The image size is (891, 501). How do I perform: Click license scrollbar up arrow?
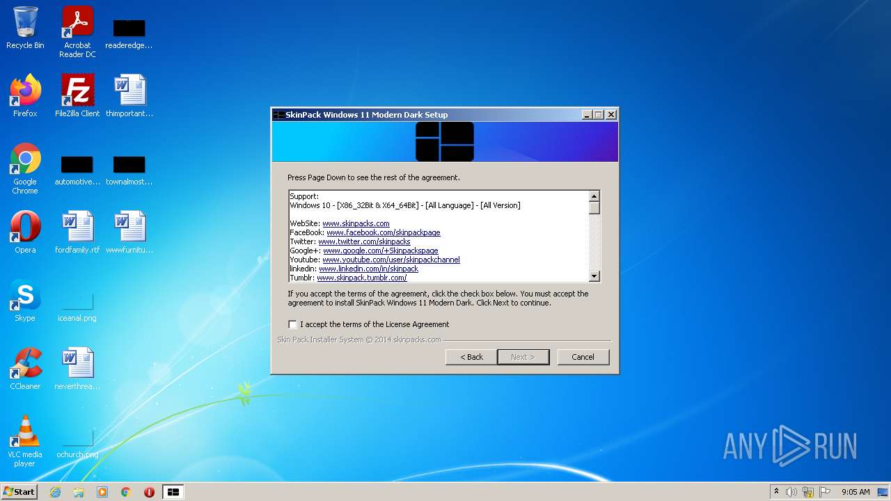594,196
